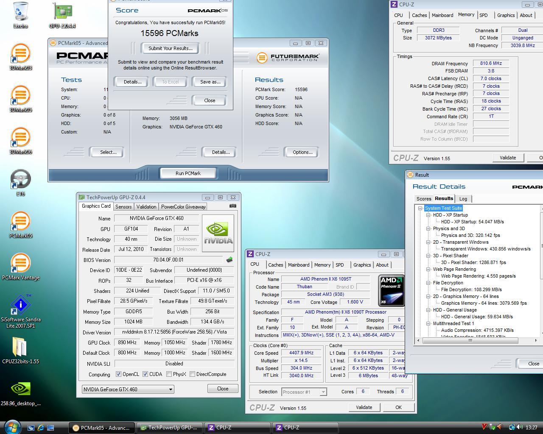543x434 pixels.
Task: Open the CPUZ32bits-1.55 folder
Action: [20, 351]
